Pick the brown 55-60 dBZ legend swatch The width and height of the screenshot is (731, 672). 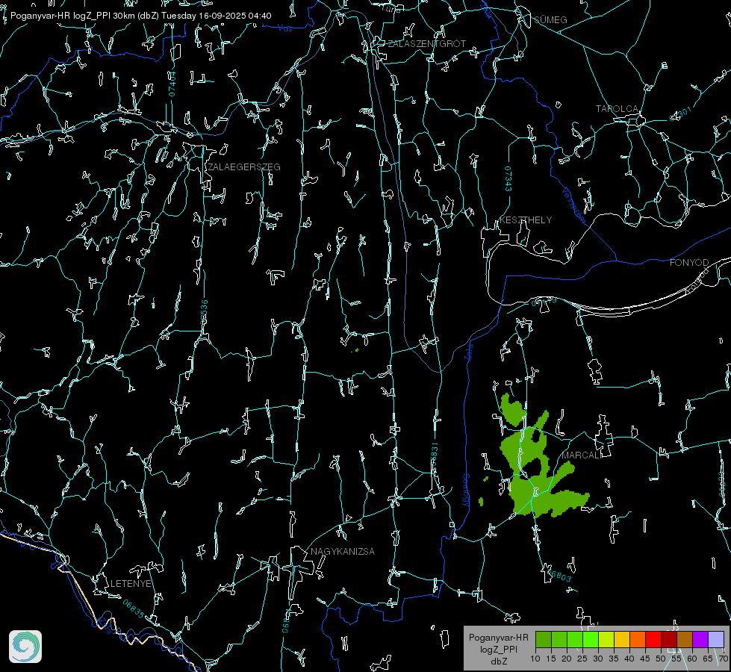coord(685,639)
